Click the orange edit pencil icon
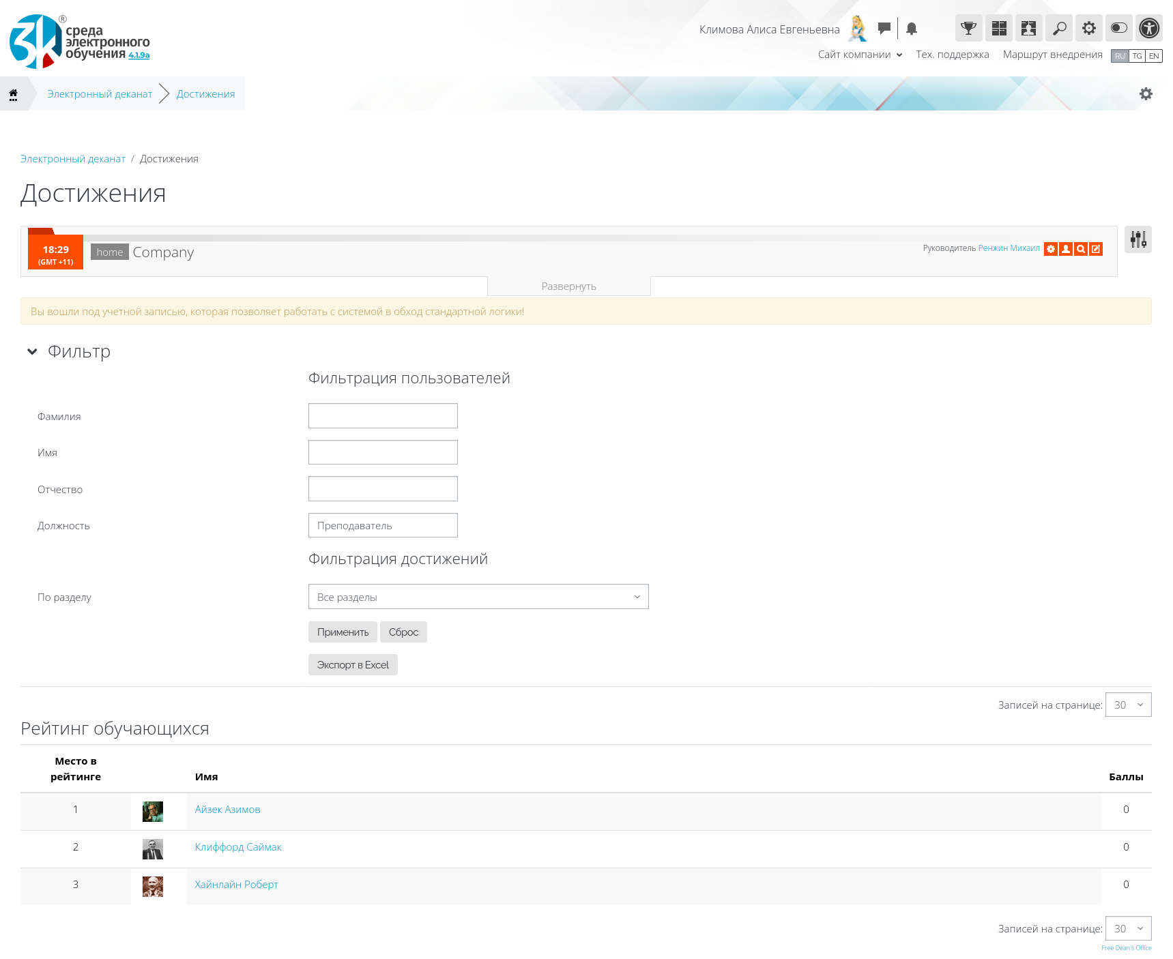This screenshot has height=959, width=1173. (1096, 249)
